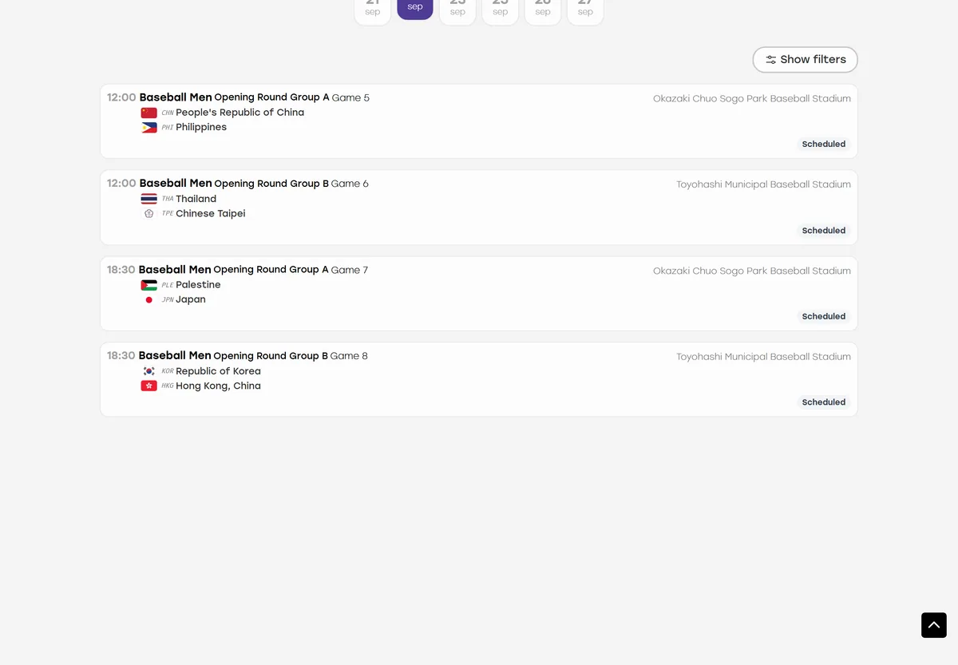Click the Scheduled badge for Game 6

pyautogui.click(x=824, y=231)
